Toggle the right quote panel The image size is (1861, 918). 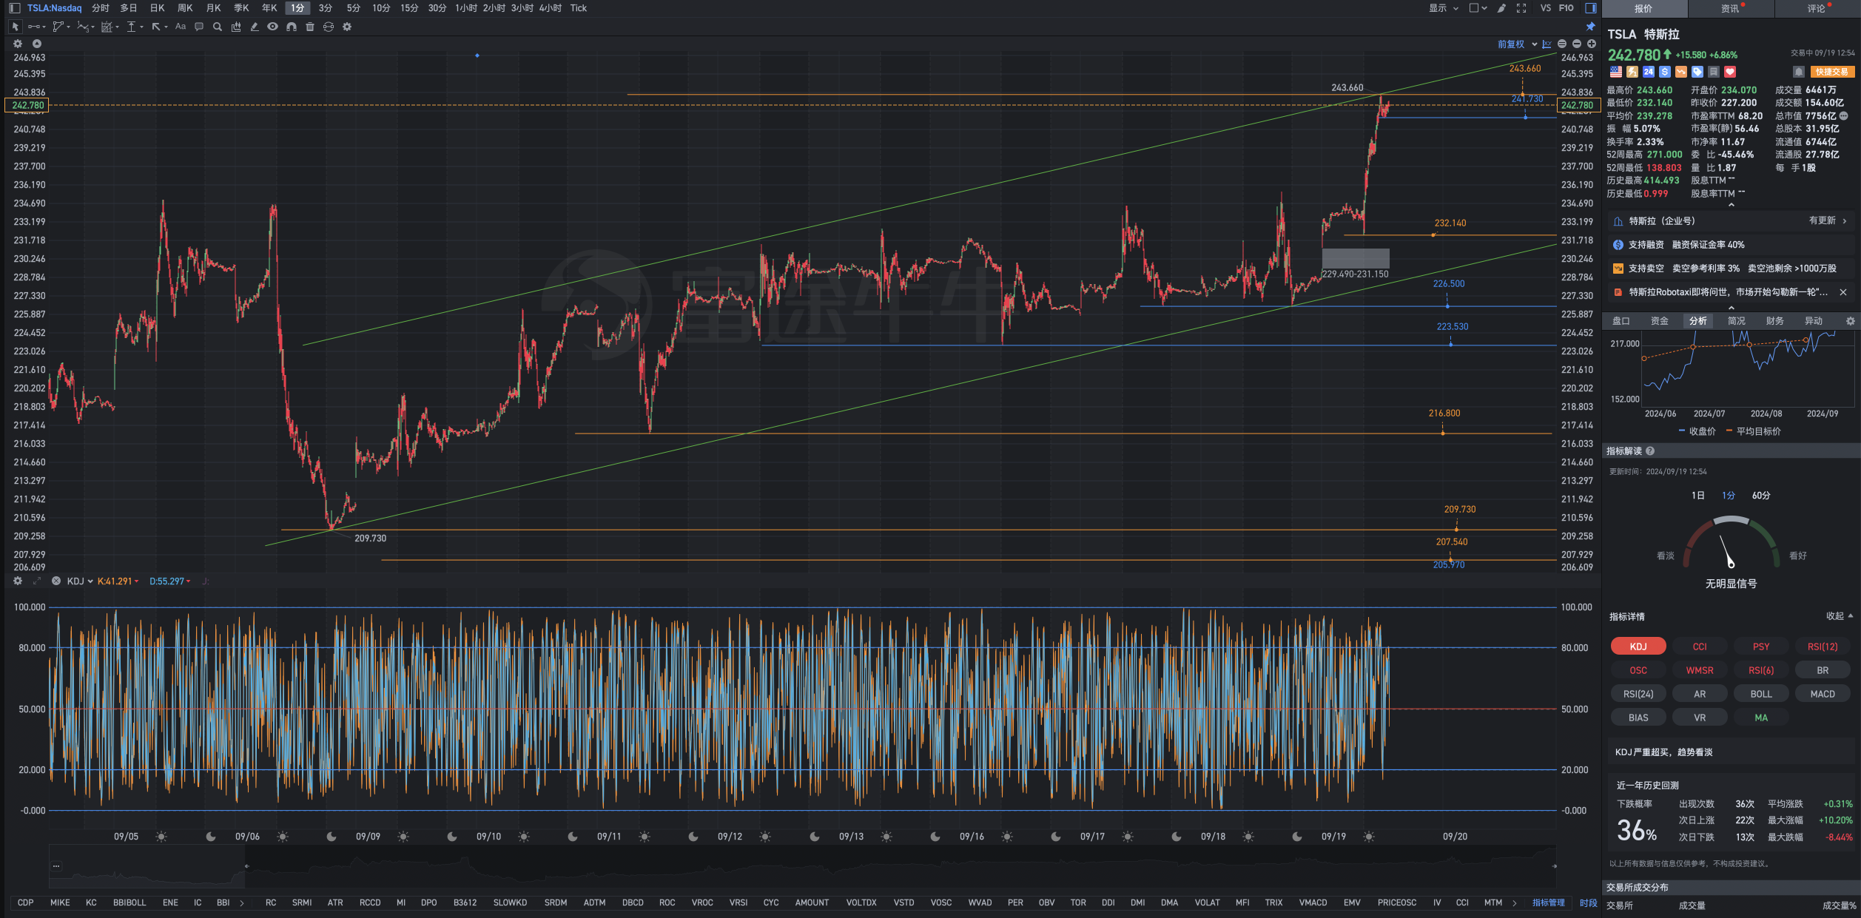pyautogui.click(x=1590, y=8)
